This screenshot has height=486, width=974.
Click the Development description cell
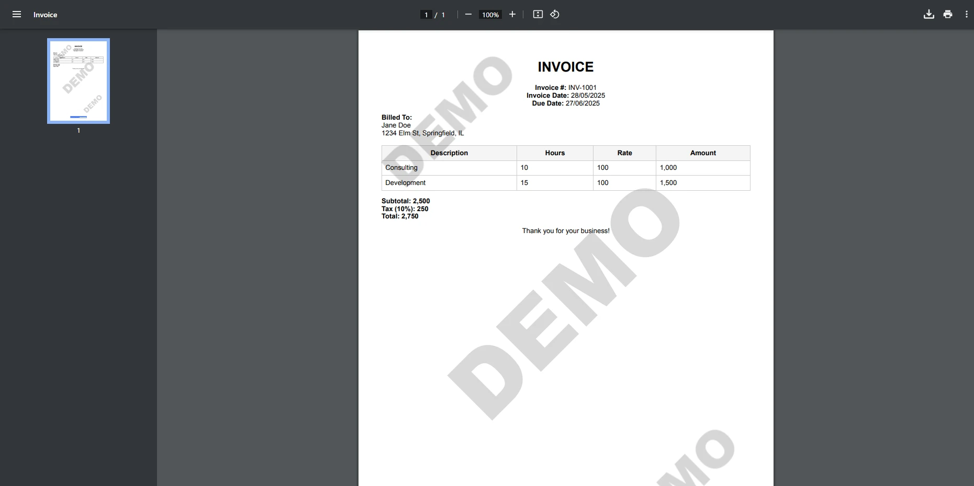click(x=449, y=183)
